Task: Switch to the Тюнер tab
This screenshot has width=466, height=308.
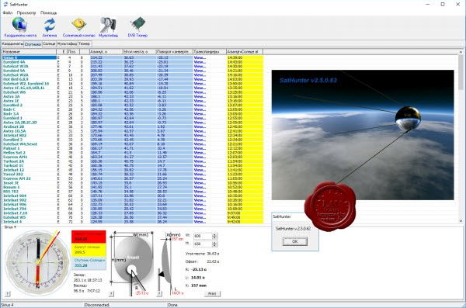Action: pyautogui.click(x=84, y=43)
